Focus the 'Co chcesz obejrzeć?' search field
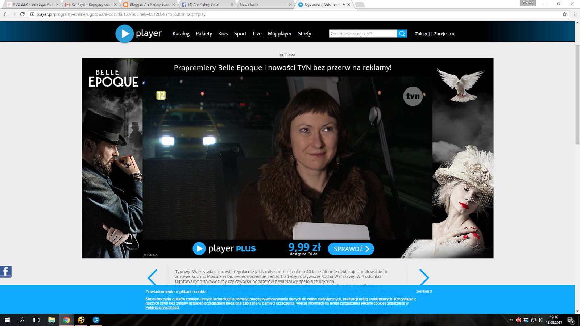The width and height of the screenshot is (580, 326). tap(363, 34)
